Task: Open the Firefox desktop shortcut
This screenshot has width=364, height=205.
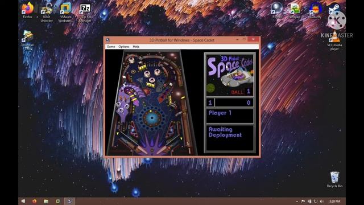Action: [x=27, y=10]
